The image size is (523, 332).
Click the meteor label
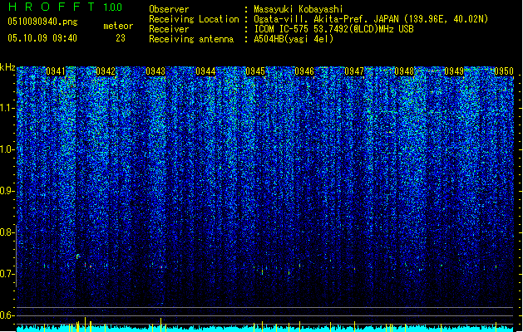118,26
